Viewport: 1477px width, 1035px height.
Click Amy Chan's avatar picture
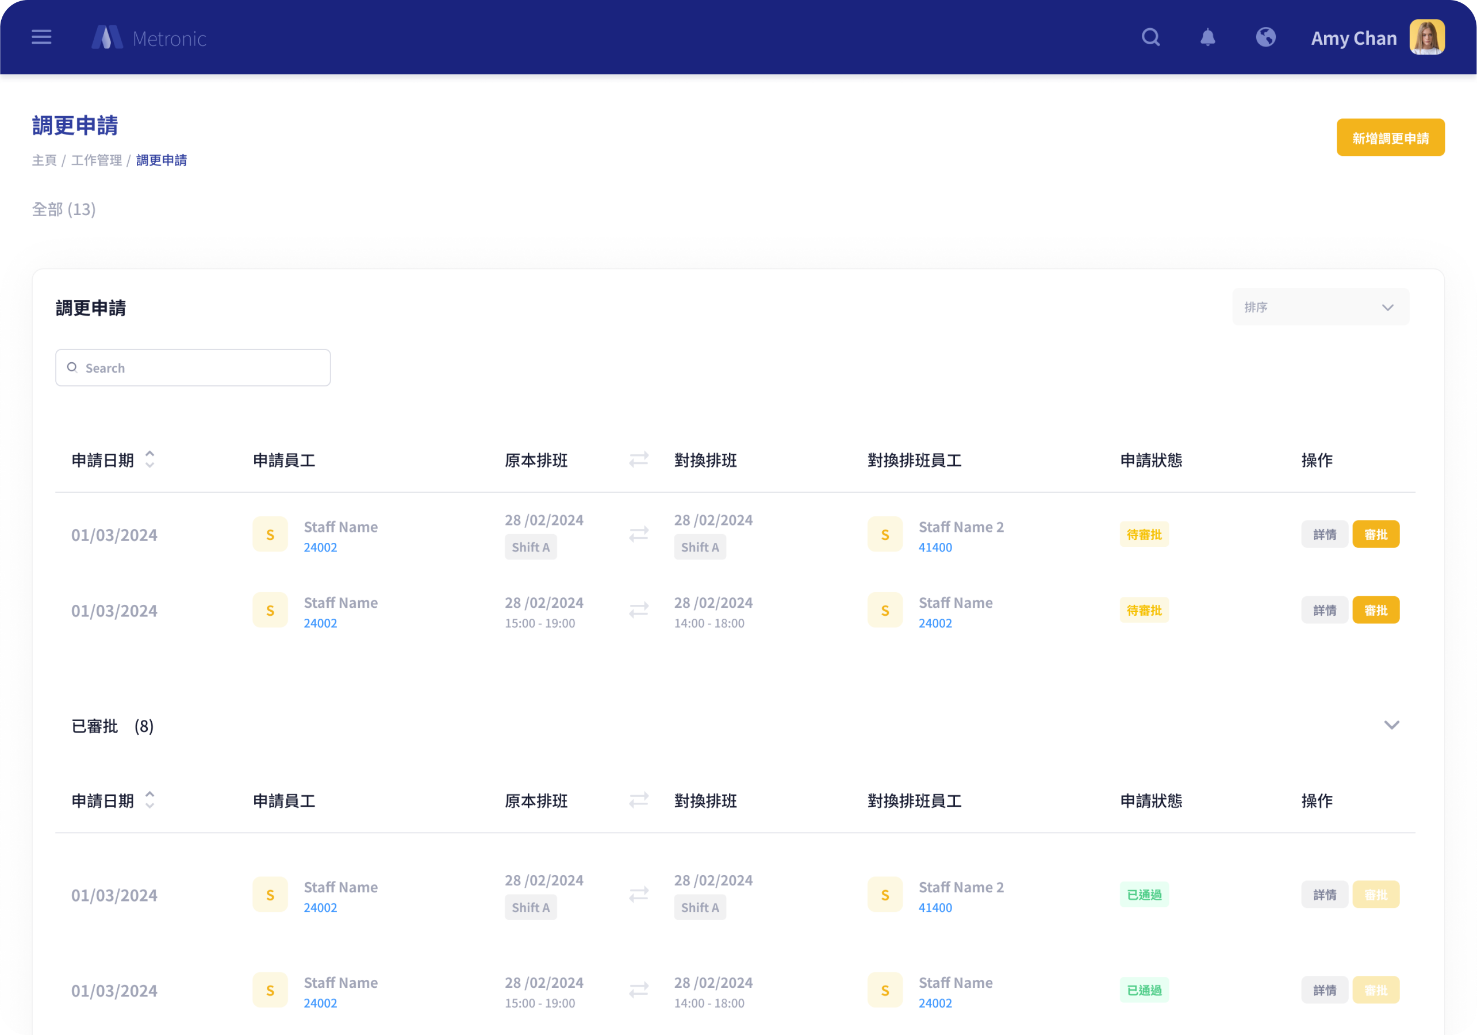1426,37
